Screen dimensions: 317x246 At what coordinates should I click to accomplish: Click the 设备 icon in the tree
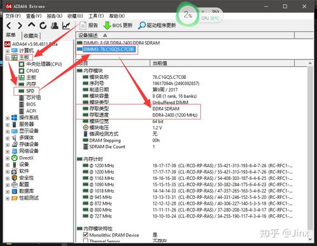click(x=15, y=165)
